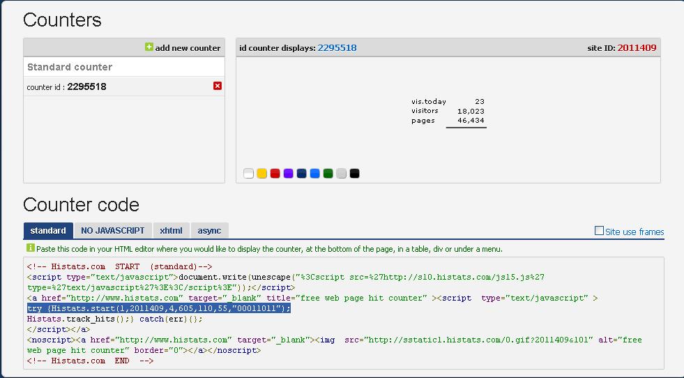Select the counter id 2295518 row
The width and height of the screenshot is (684, 378).
tap(124, 86)
